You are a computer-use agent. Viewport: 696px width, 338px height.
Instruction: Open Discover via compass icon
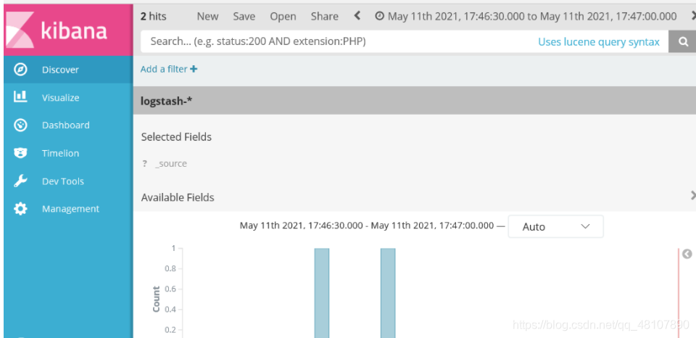click(x=20, y=70)
